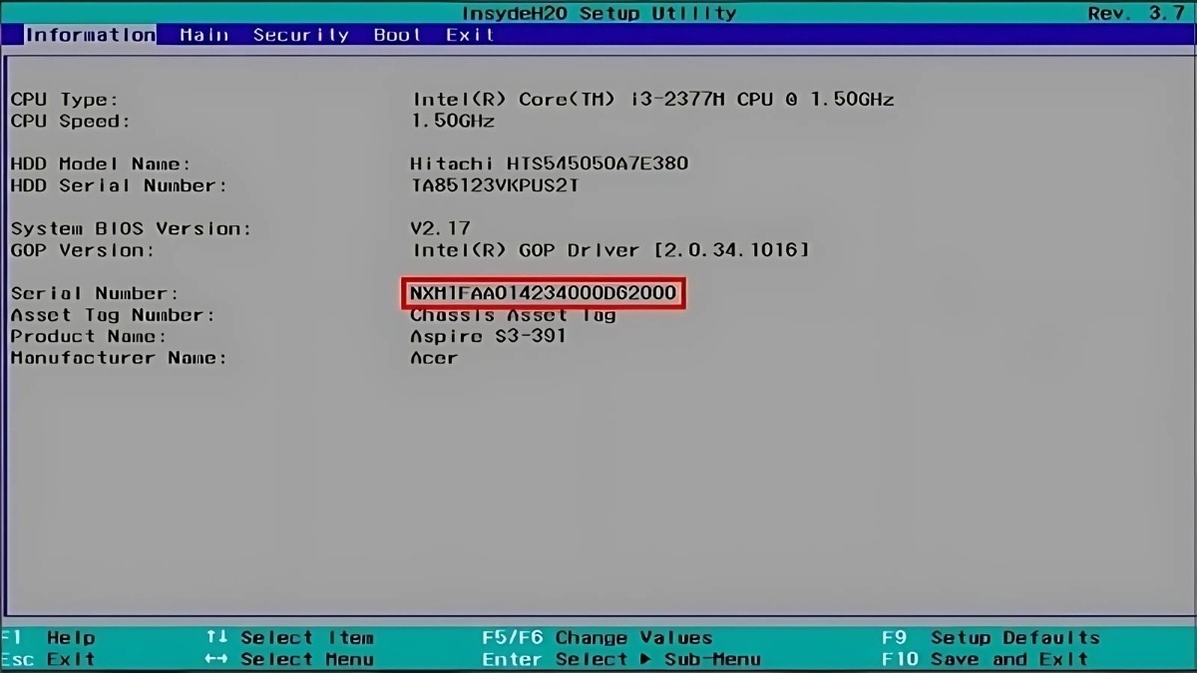
Task: Select the Intel Core i3-2377M CPU value
Action: 653,100
